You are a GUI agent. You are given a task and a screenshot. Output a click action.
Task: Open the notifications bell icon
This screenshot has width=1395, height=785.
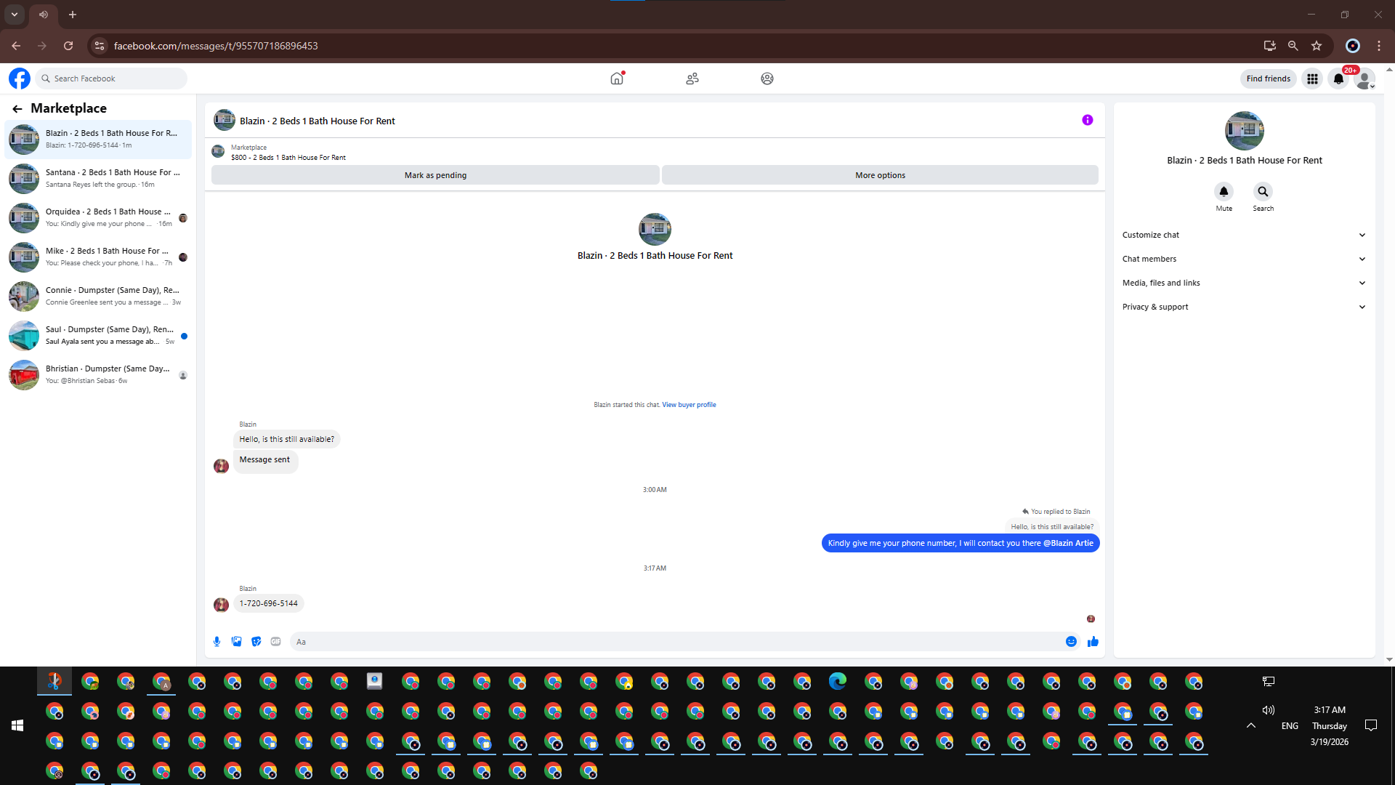pyautogui.click(x=1338, y=78)
